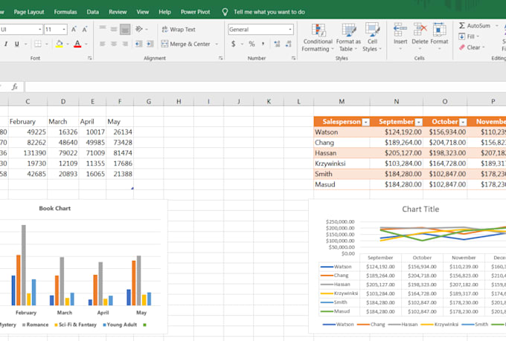Type in Tell me what you want to do box

click(x=269, y=12)
